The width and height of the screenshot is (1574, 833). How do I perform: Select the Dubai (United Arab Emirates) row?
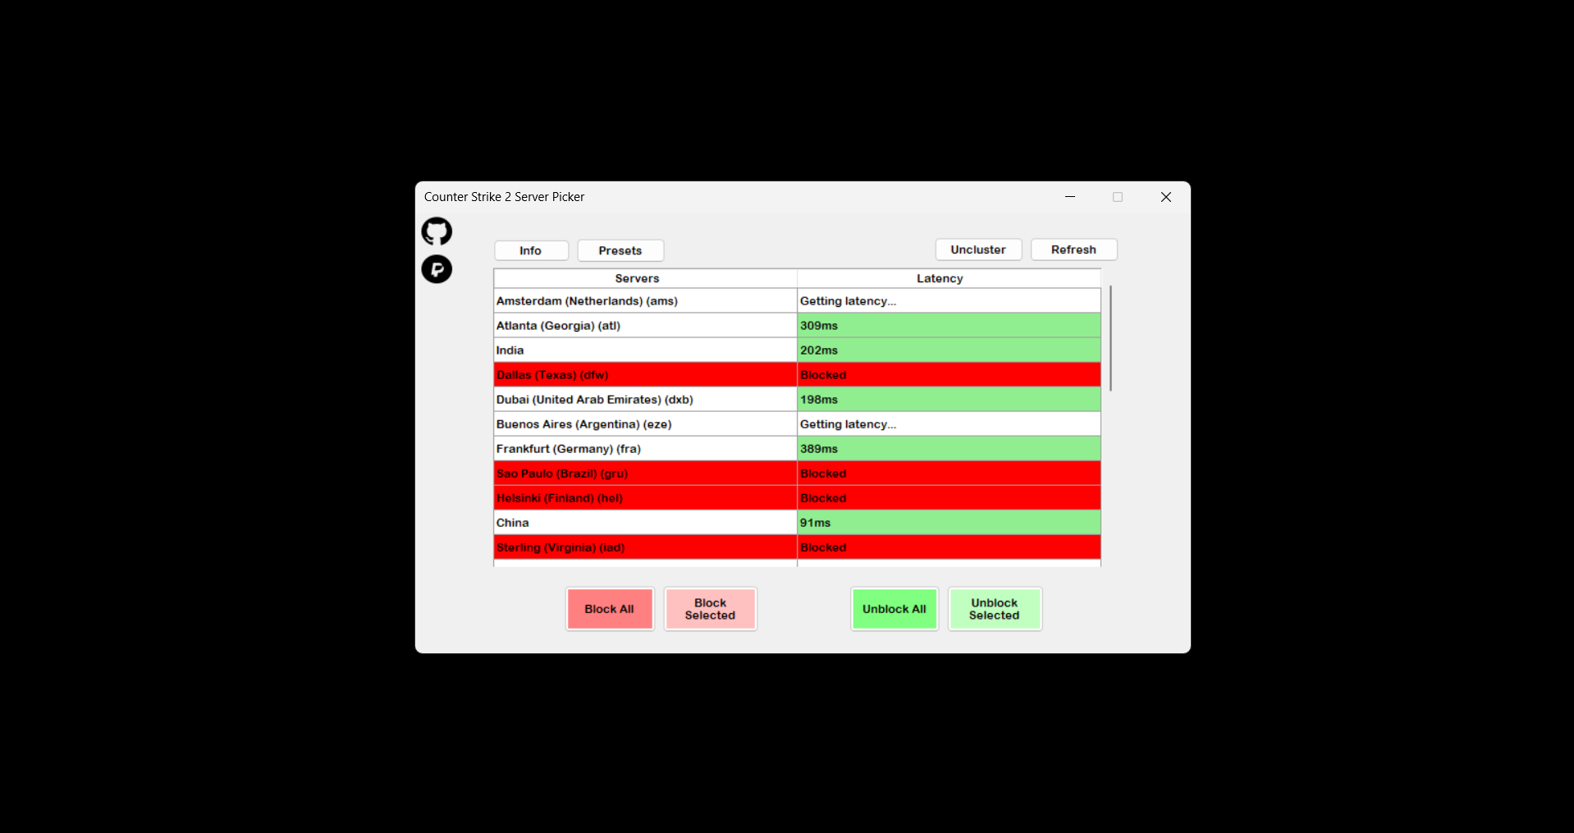click(x=645, y=400)
